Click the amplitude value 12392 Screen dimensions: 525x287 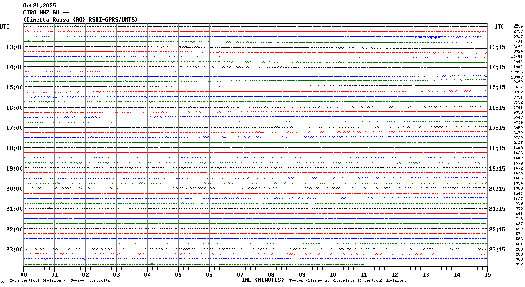click(x=517, y=82)
